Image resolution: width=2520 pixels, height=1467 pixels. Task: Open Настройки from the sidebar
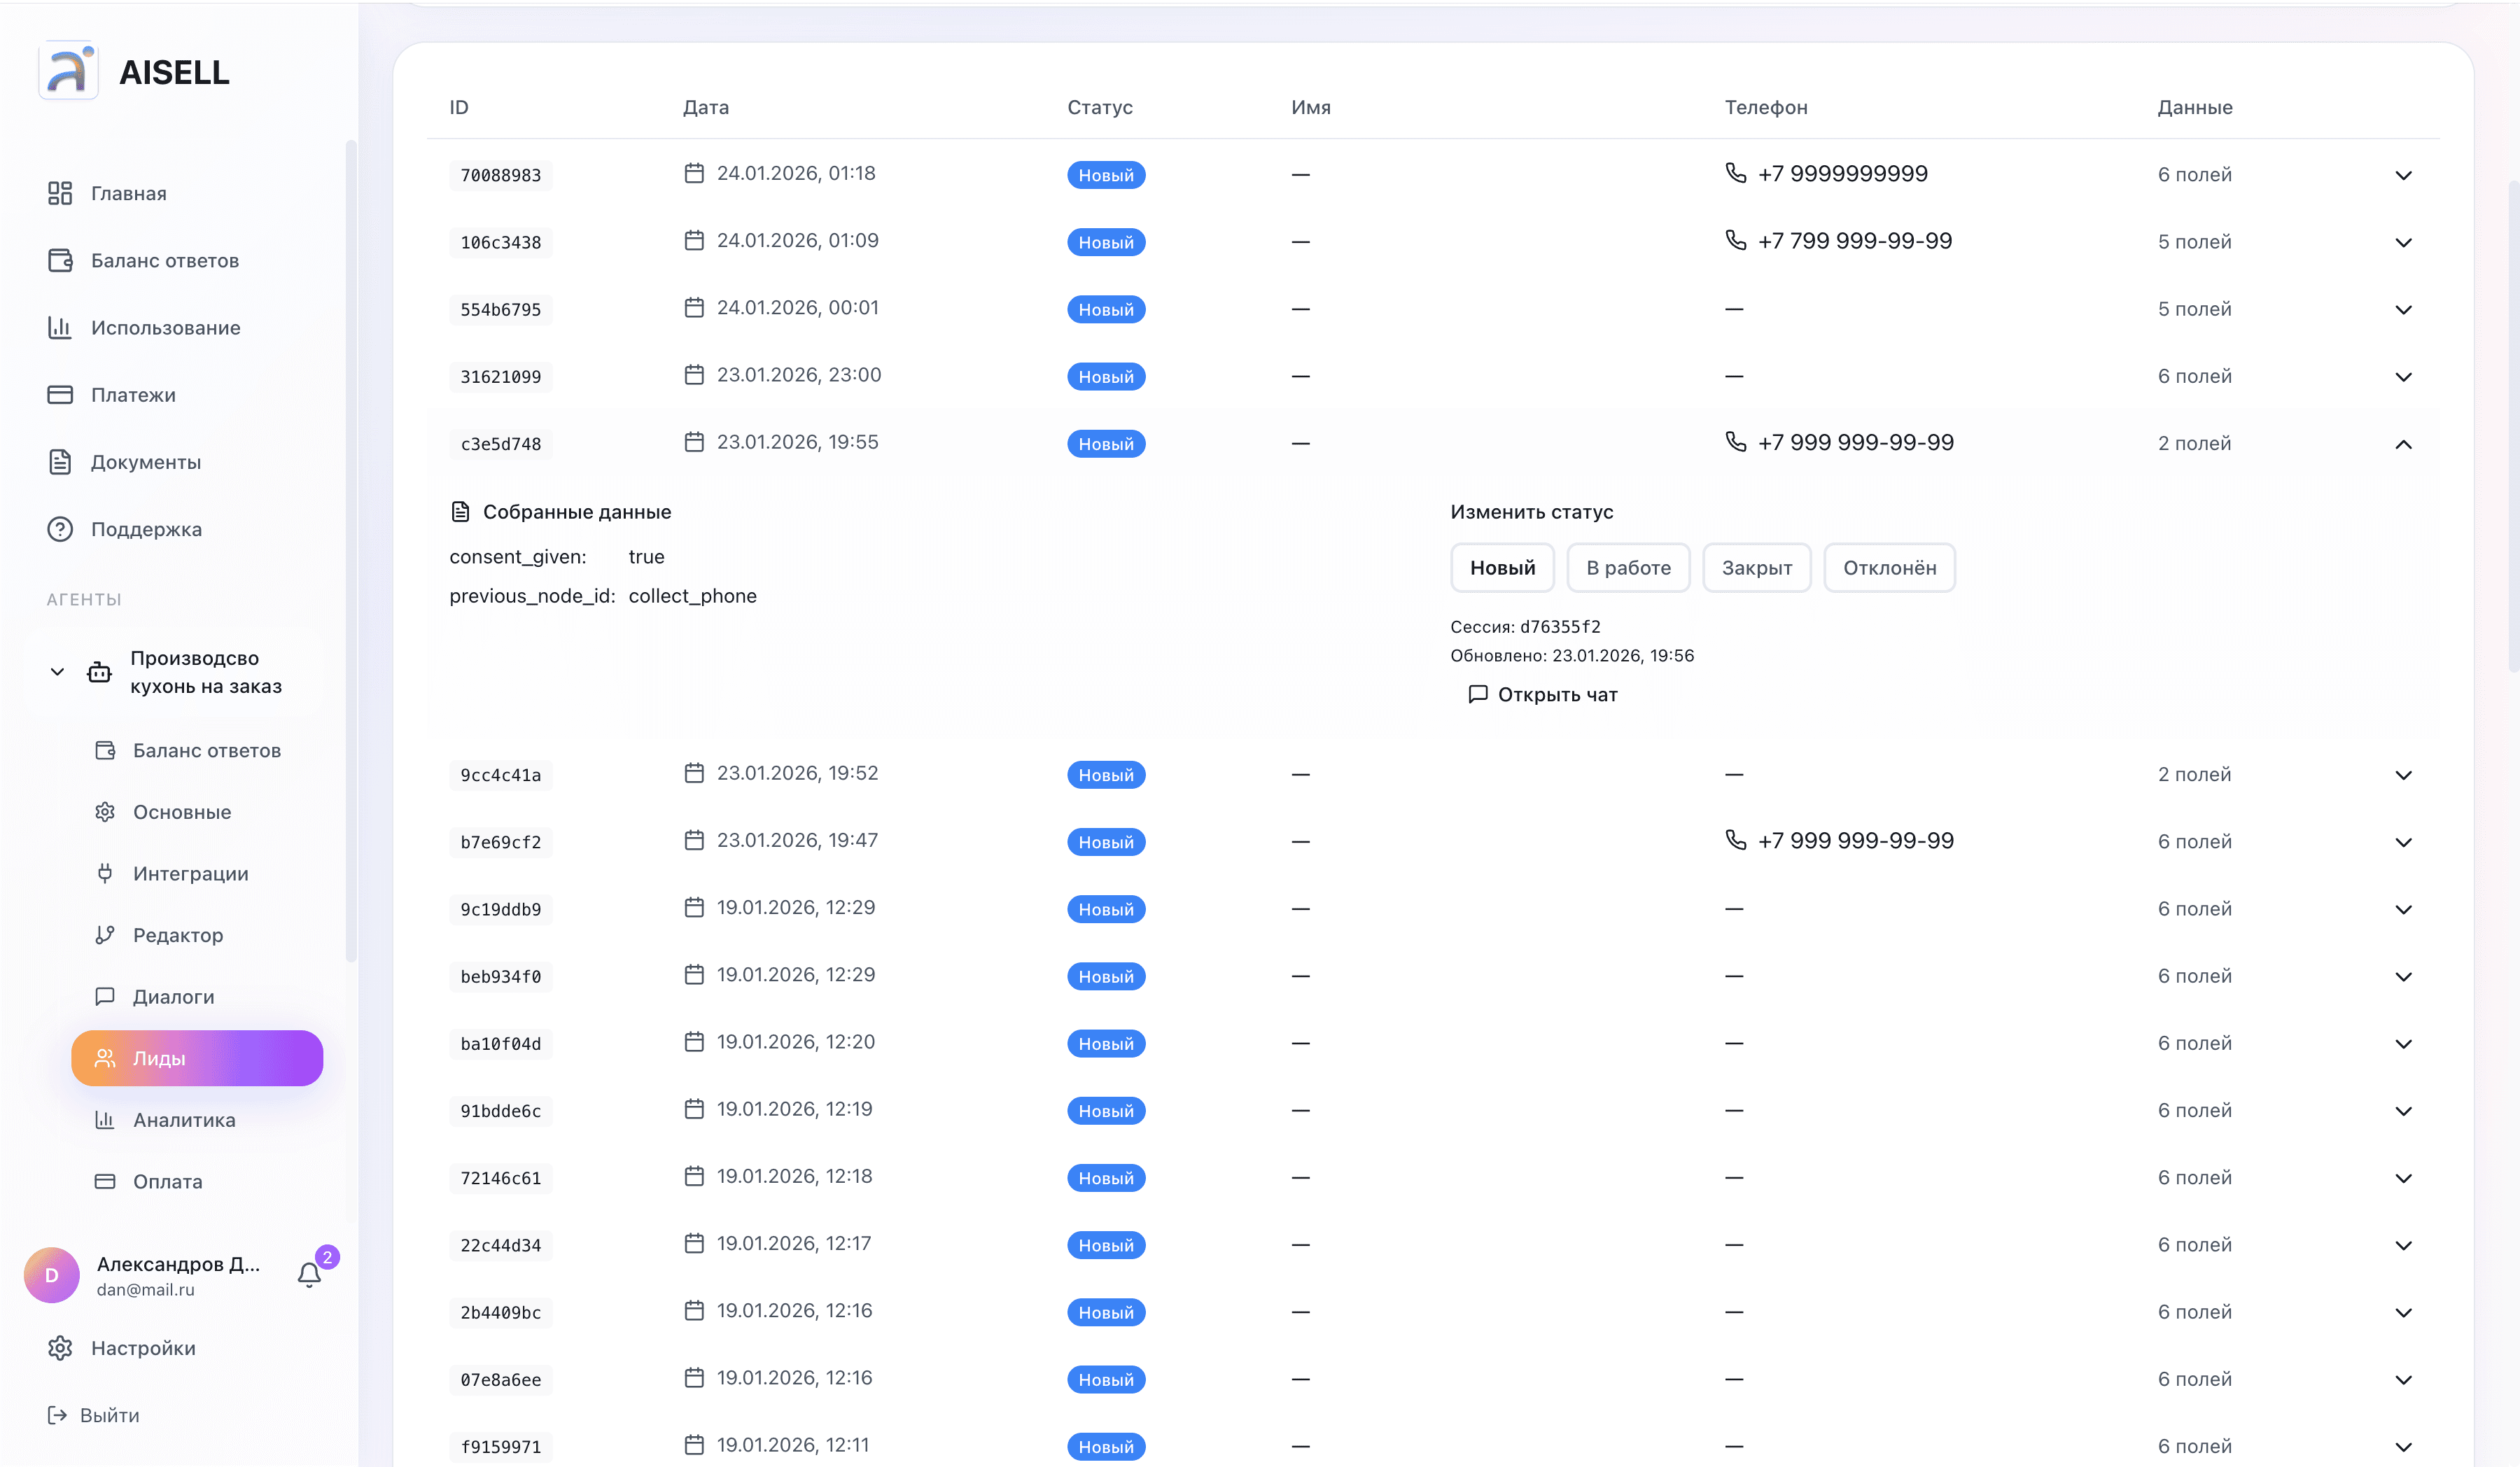coord(142,1348)
